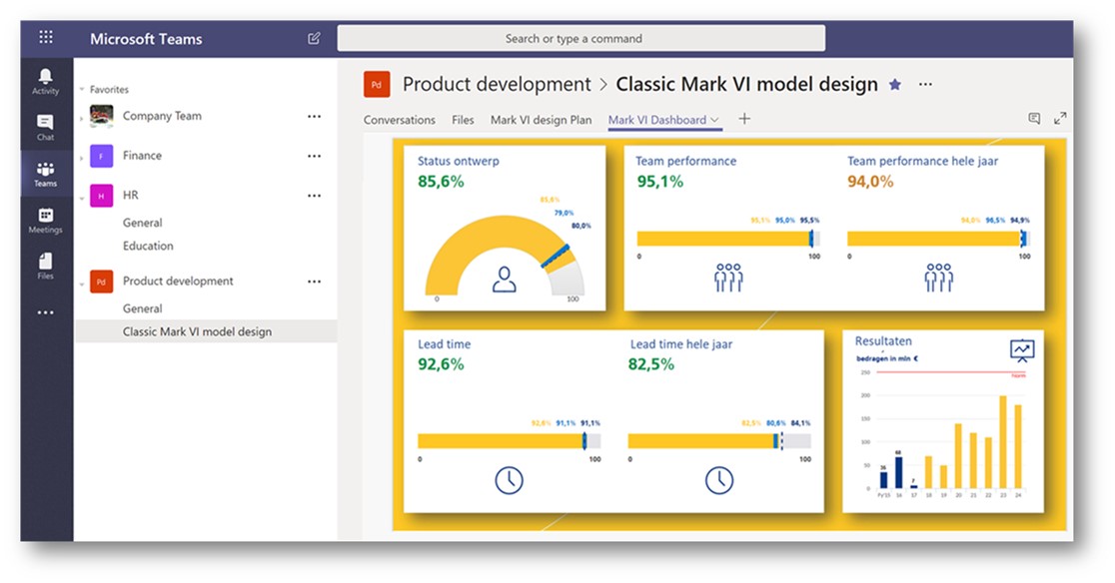
Task: Open the tab conversation icon
Action: tap(1035, 119)
